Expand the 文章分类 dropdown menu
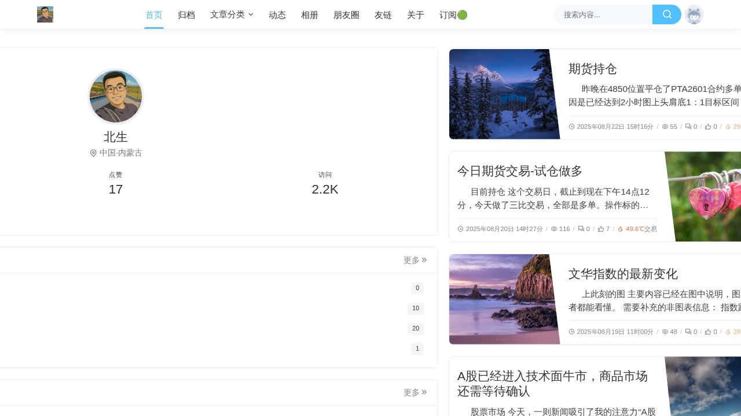The height and width of the screenshot is (416, 741). pos(232,15)
